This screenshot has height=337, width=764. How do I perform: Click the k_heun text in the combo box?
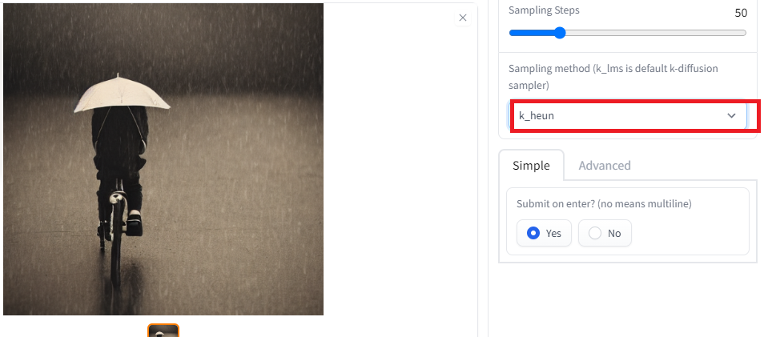point(537,116)
